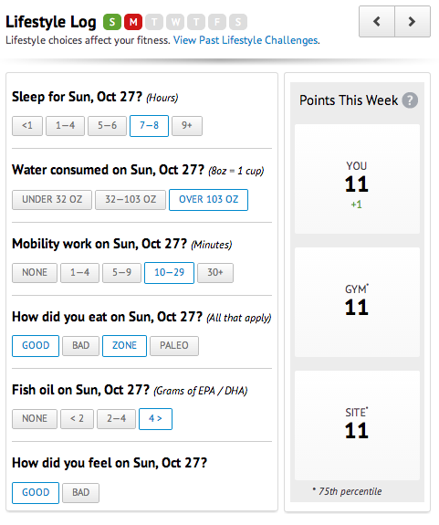Toggle PALEO eating option
This screenshot has width=439, height=525.
click(x=174, y=345)
